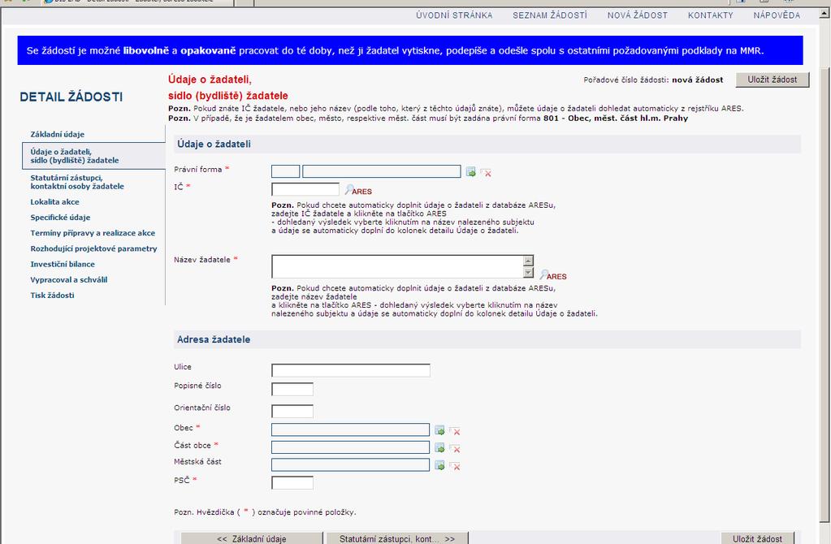
Task: Start a NOVÁ ŽÁDOST
Action: click(638, 15)
